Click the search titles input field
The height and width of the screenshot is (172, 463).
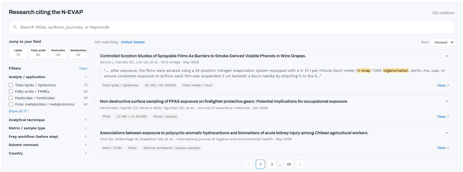[232, 27]
